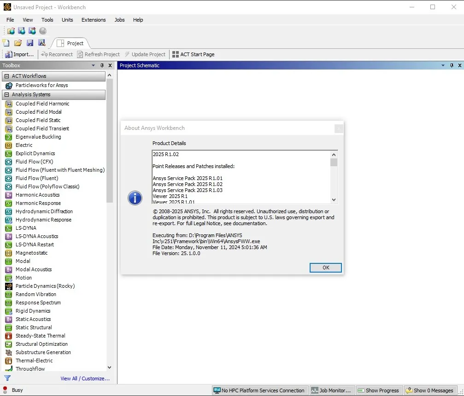
Task: Select the Substructure Generation icon
Action: (x=9, y=352)
